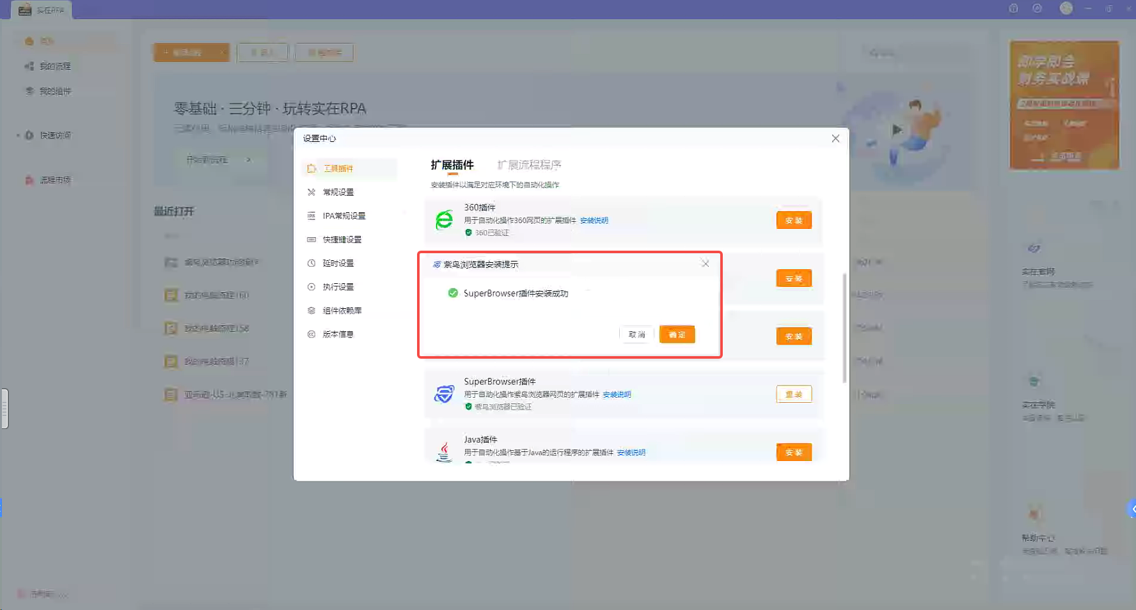Click the Java plugin icon

coord(444,451)
